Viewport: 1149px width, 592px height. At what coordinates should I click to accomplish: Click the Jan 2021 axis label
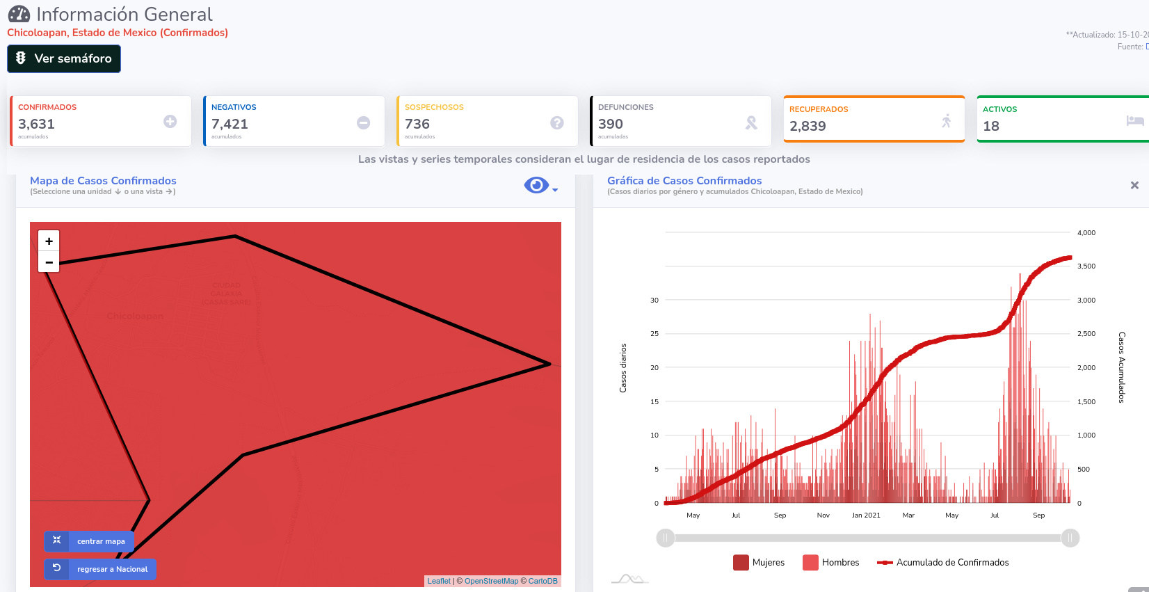[866, 515]
